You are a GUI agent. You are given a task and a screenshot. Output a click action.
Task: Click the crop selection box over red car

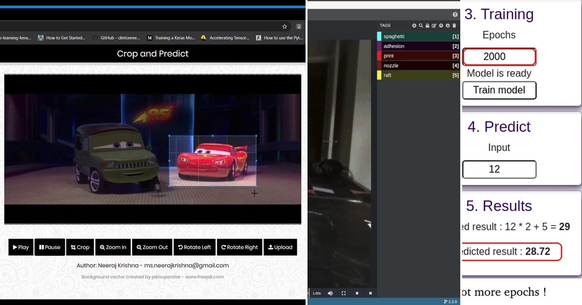(x=212, y=161)
